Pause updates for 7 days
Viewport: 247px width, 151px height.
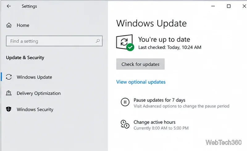pos(159,100)
